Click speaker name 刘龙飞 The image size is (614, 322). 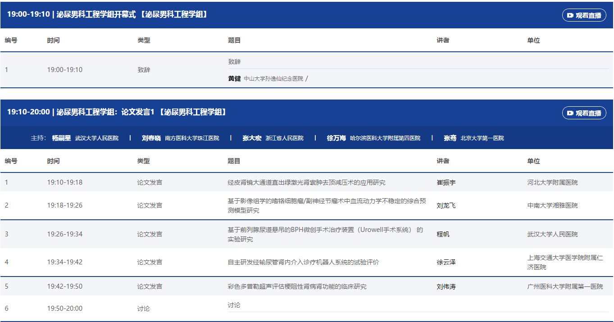(446, 206)
